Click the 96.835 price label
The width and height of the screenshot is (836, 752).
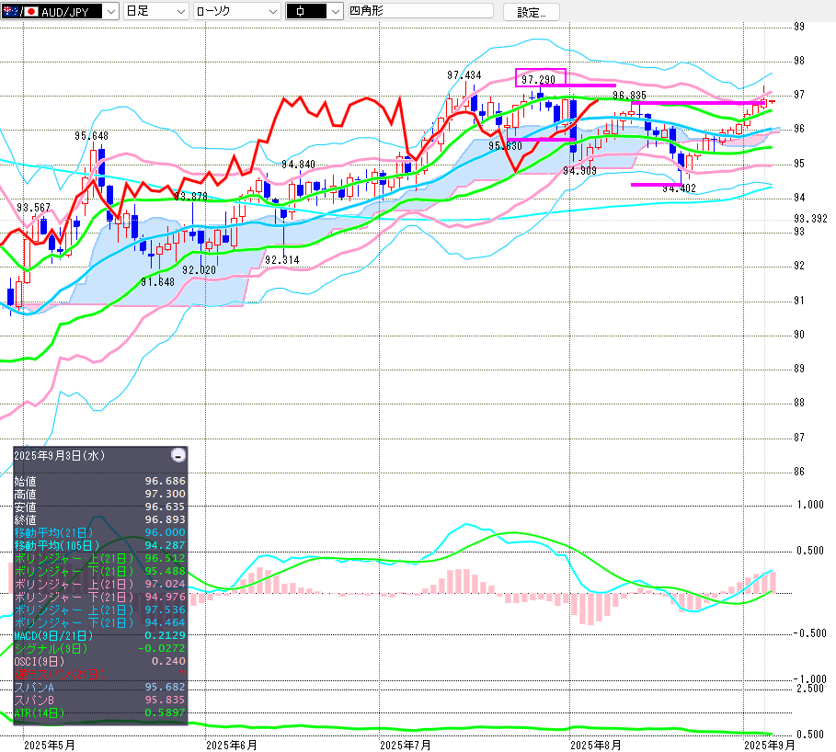(x=629, y=96)
